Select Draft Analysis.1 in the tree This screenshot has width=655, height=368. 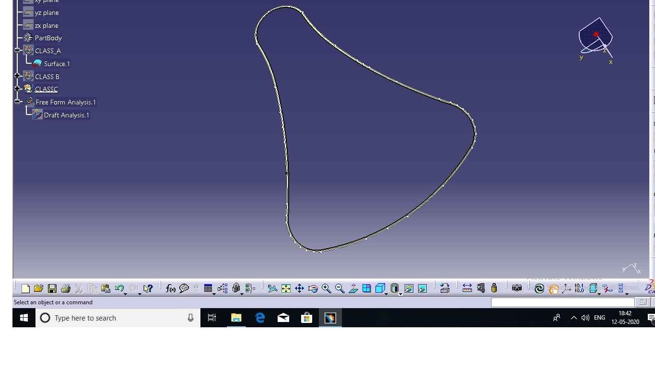(x=66, y=115)
